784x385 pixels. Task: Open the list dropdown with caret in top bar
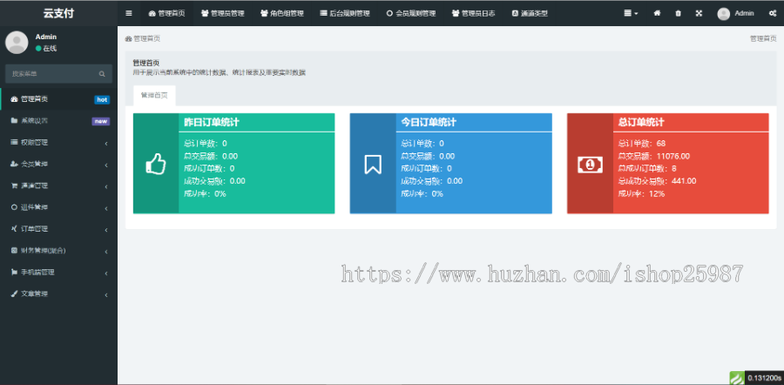tap(631, 13)
